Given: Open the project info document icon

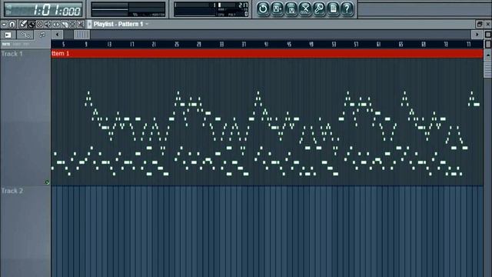Looking at the screenshot, I should 333,8.
